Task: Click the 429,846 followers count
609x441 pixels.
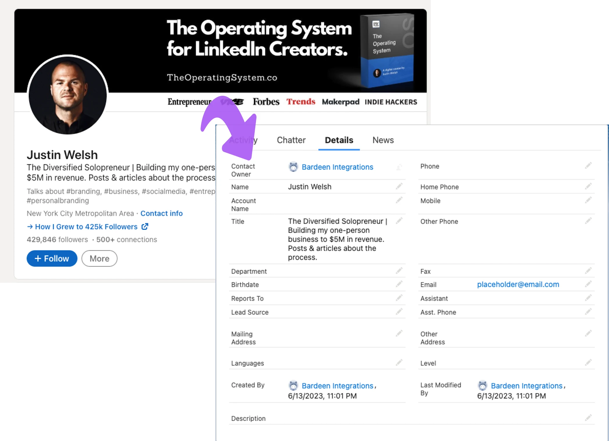Action: click(57, 239)
